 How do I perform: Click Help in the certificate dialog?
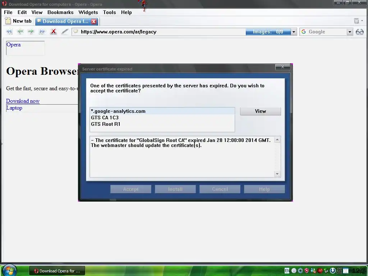264,189
